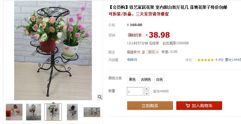The image size is (241, 124).
Task: Select the second thumbnail with dark stand
Action: point(34,112)
